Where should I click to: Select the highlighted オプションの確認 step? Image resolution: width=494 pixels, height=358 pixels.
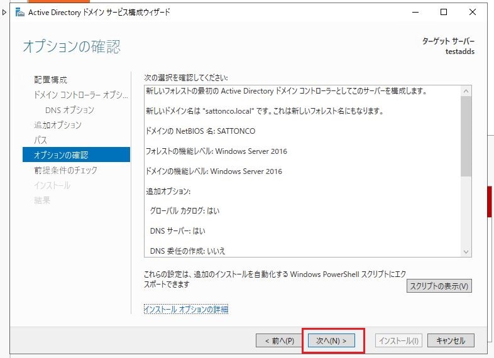click(x=76, y=155)
